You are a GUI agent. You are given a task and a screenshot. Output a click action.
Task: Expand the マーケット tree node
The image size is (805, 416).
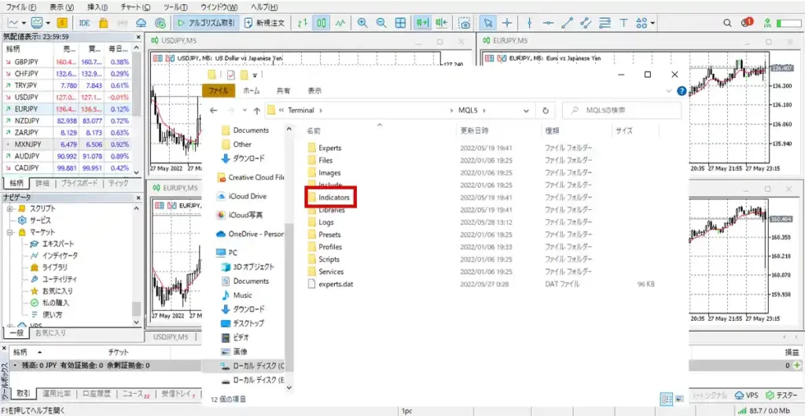[x=10, y=234]
